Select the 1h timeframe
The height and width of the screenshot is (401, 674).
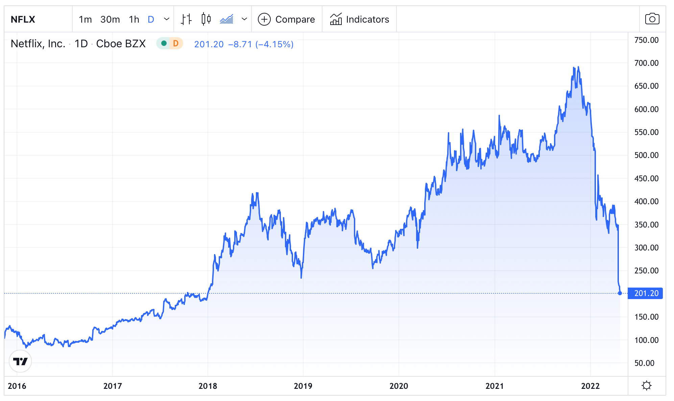(x=133, y=19)
